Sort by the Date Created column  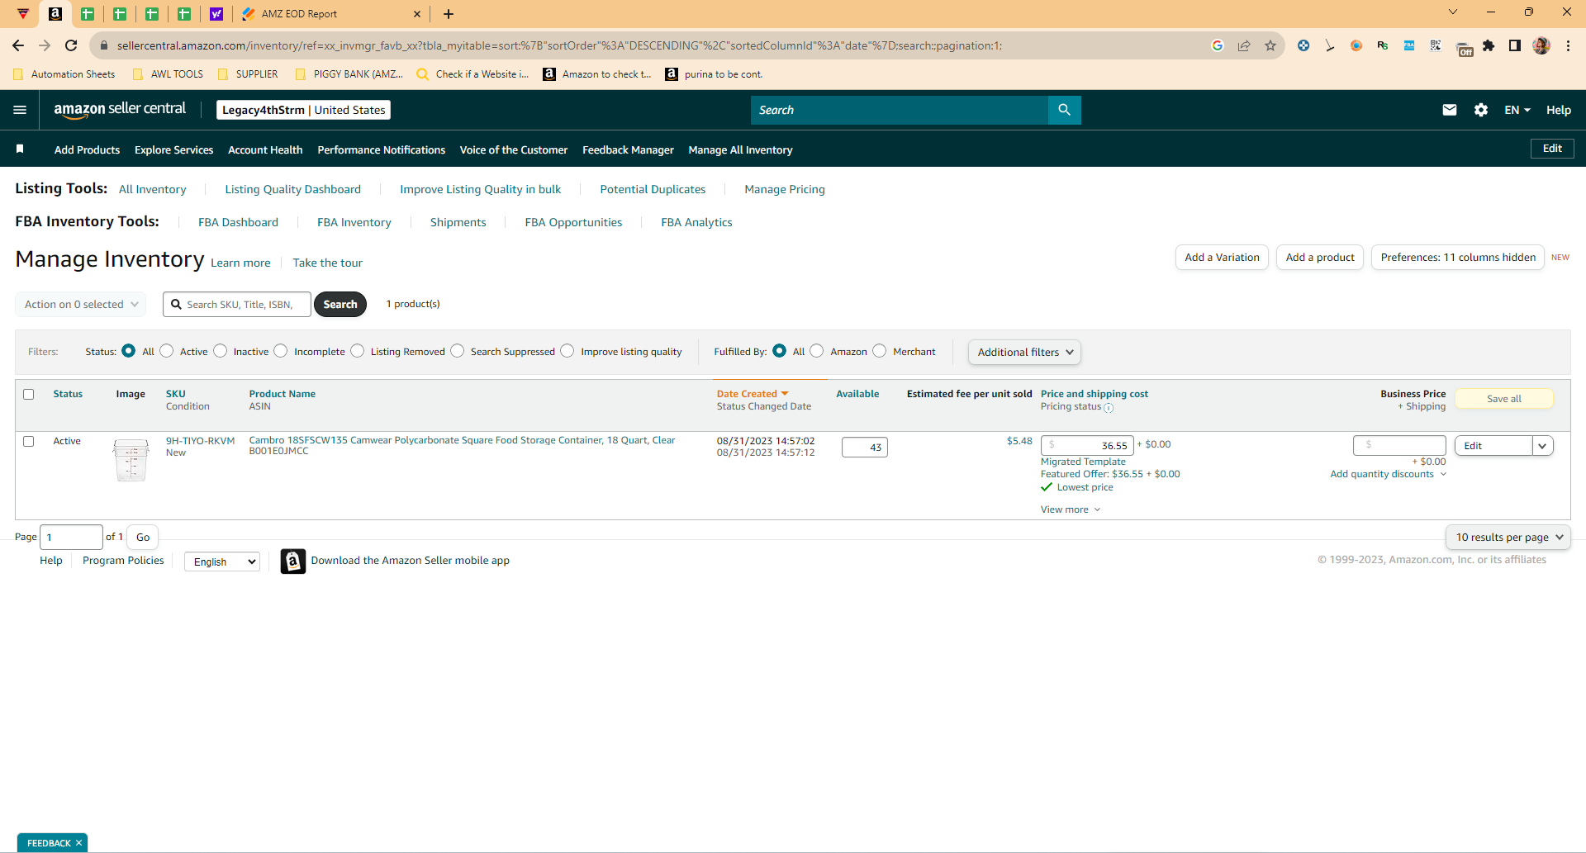tap(753, 394)
